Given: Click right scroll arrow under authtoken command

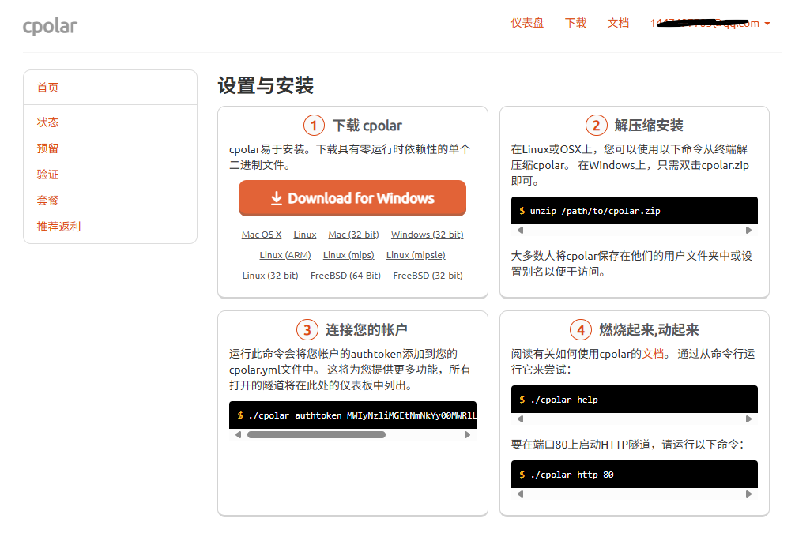Looking at the screenshot, I should [467, 435].
